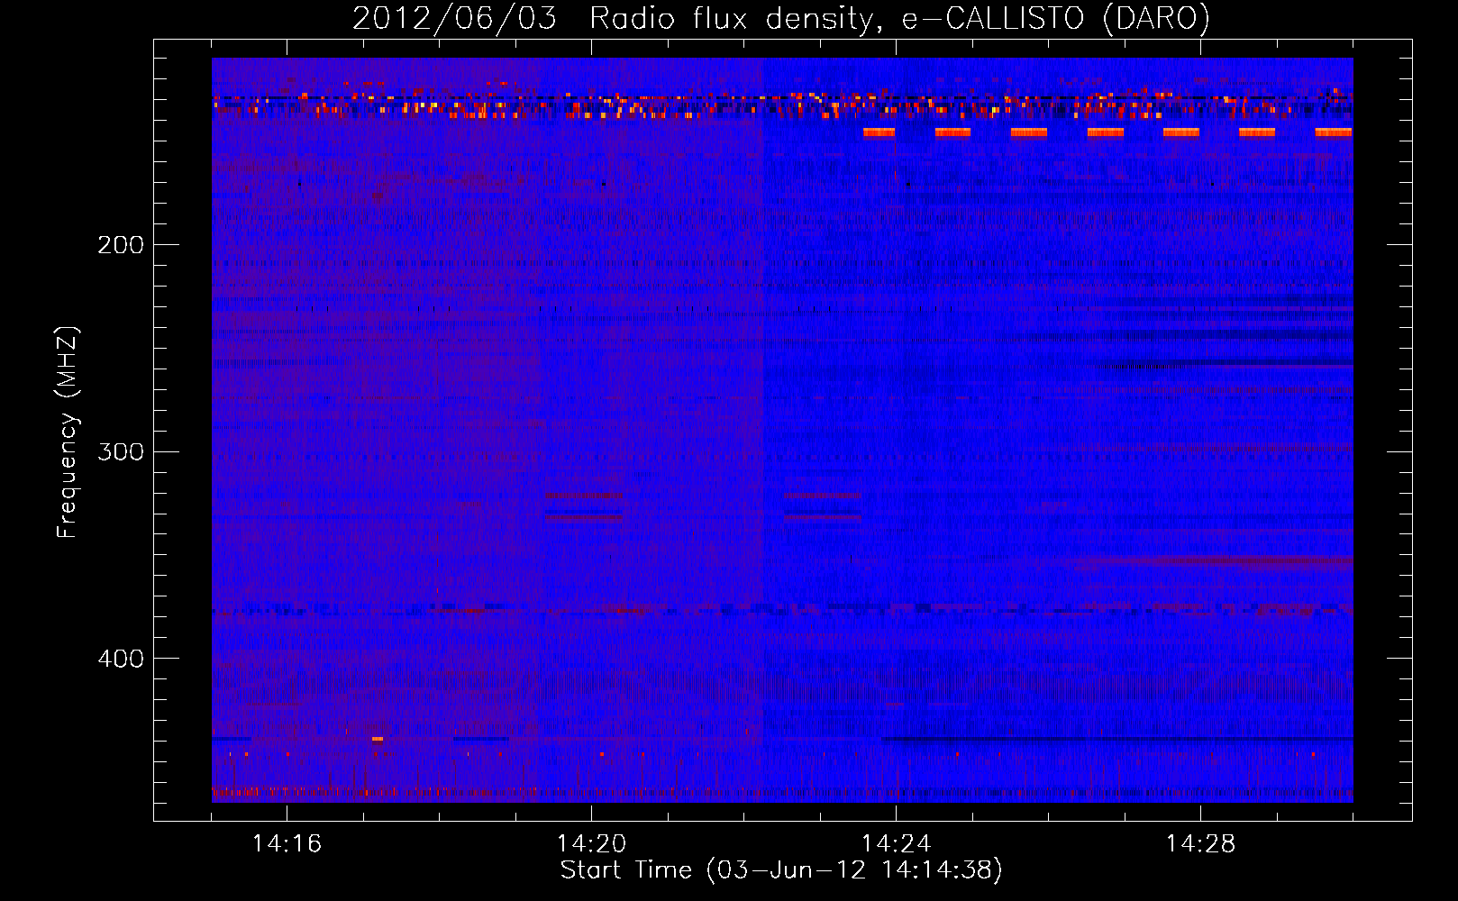Image resolution: width=1458 pixels, height=901 pixels.
Task: Click the 'Frequency (MHZ)' axis label
Action: coord(68,432)
